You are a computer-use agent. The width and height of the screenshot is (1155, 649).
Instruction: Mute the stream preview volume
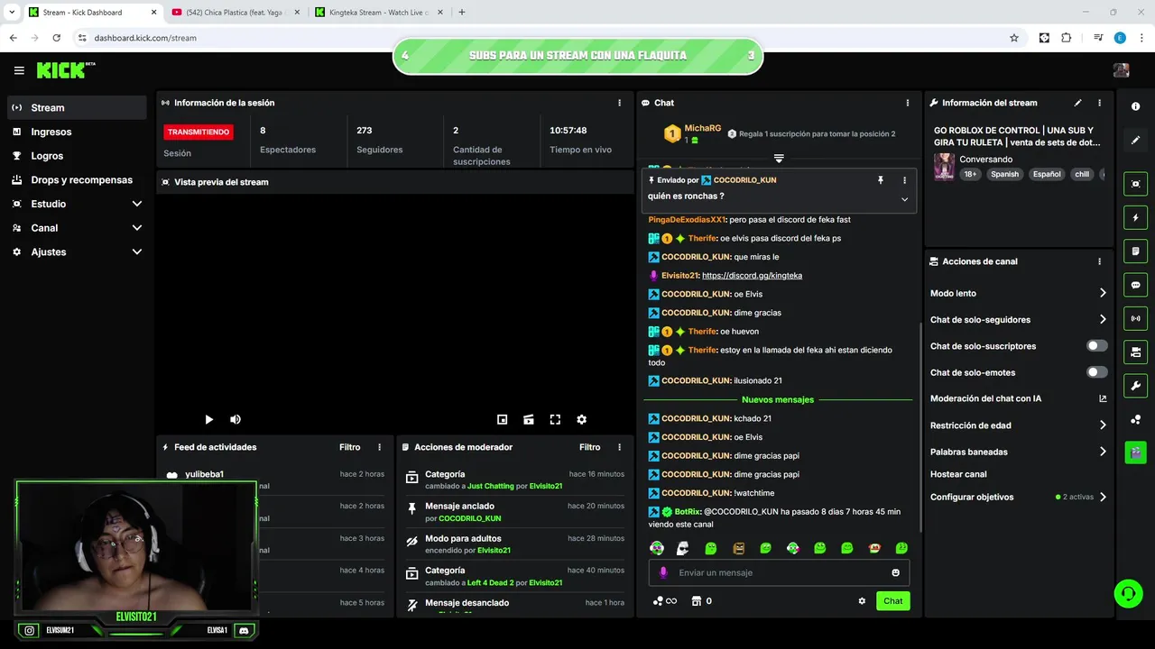pyautogui.click(x=236, y=419)
